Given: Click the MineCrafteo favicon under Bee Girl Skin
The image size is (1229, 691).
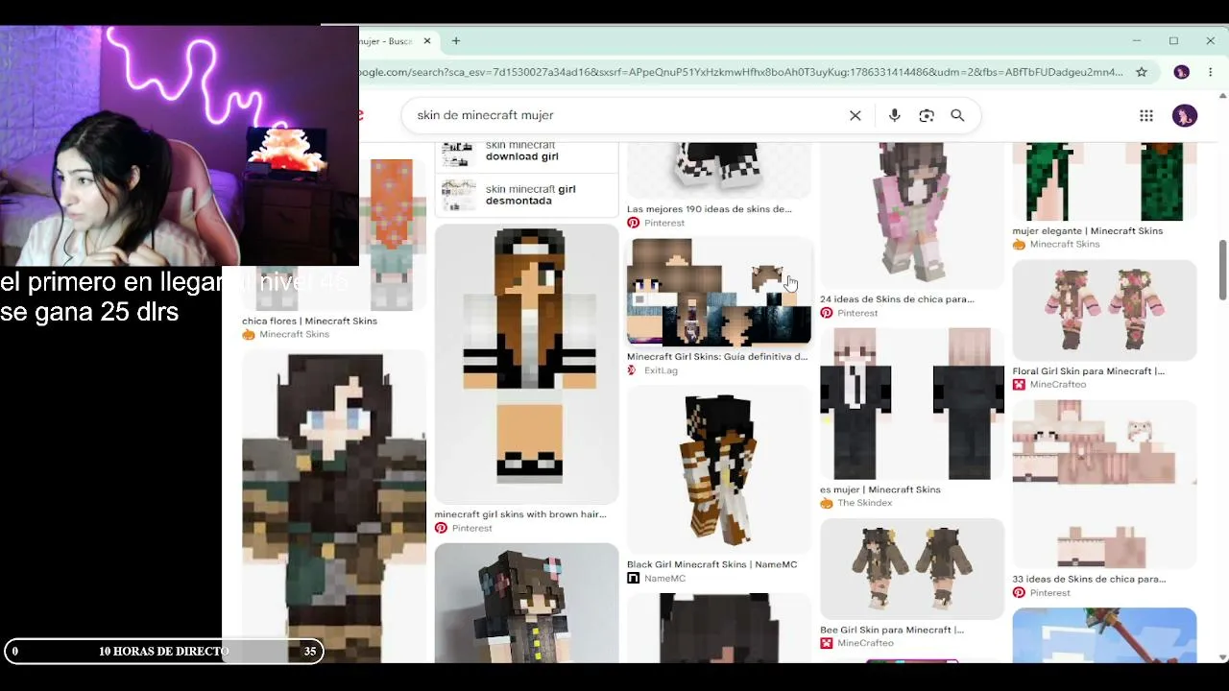Looking at the screenshot, I should 826,643.
